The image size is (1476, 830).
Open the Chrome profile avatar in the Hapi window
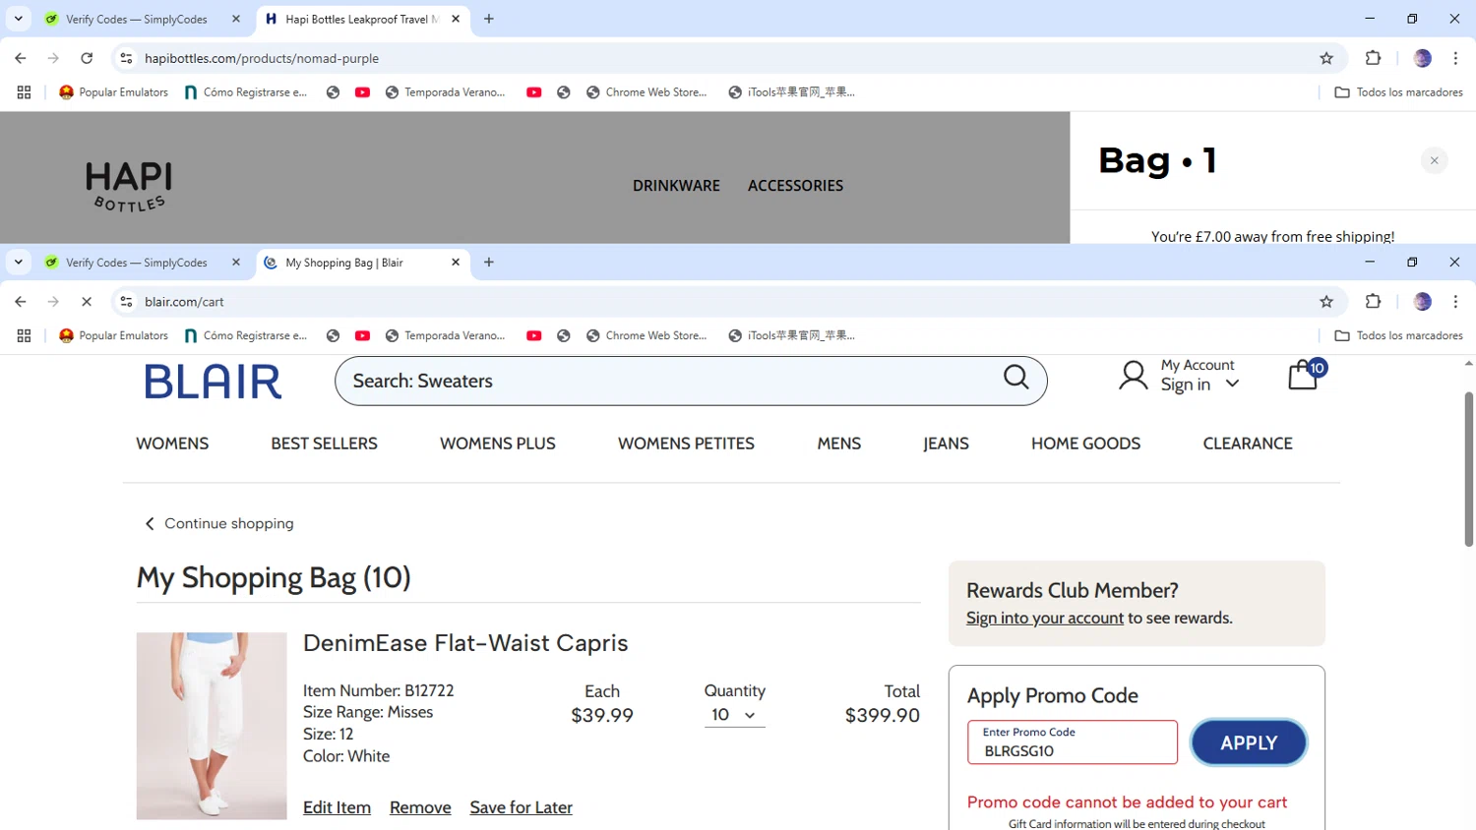(1422, 58)
